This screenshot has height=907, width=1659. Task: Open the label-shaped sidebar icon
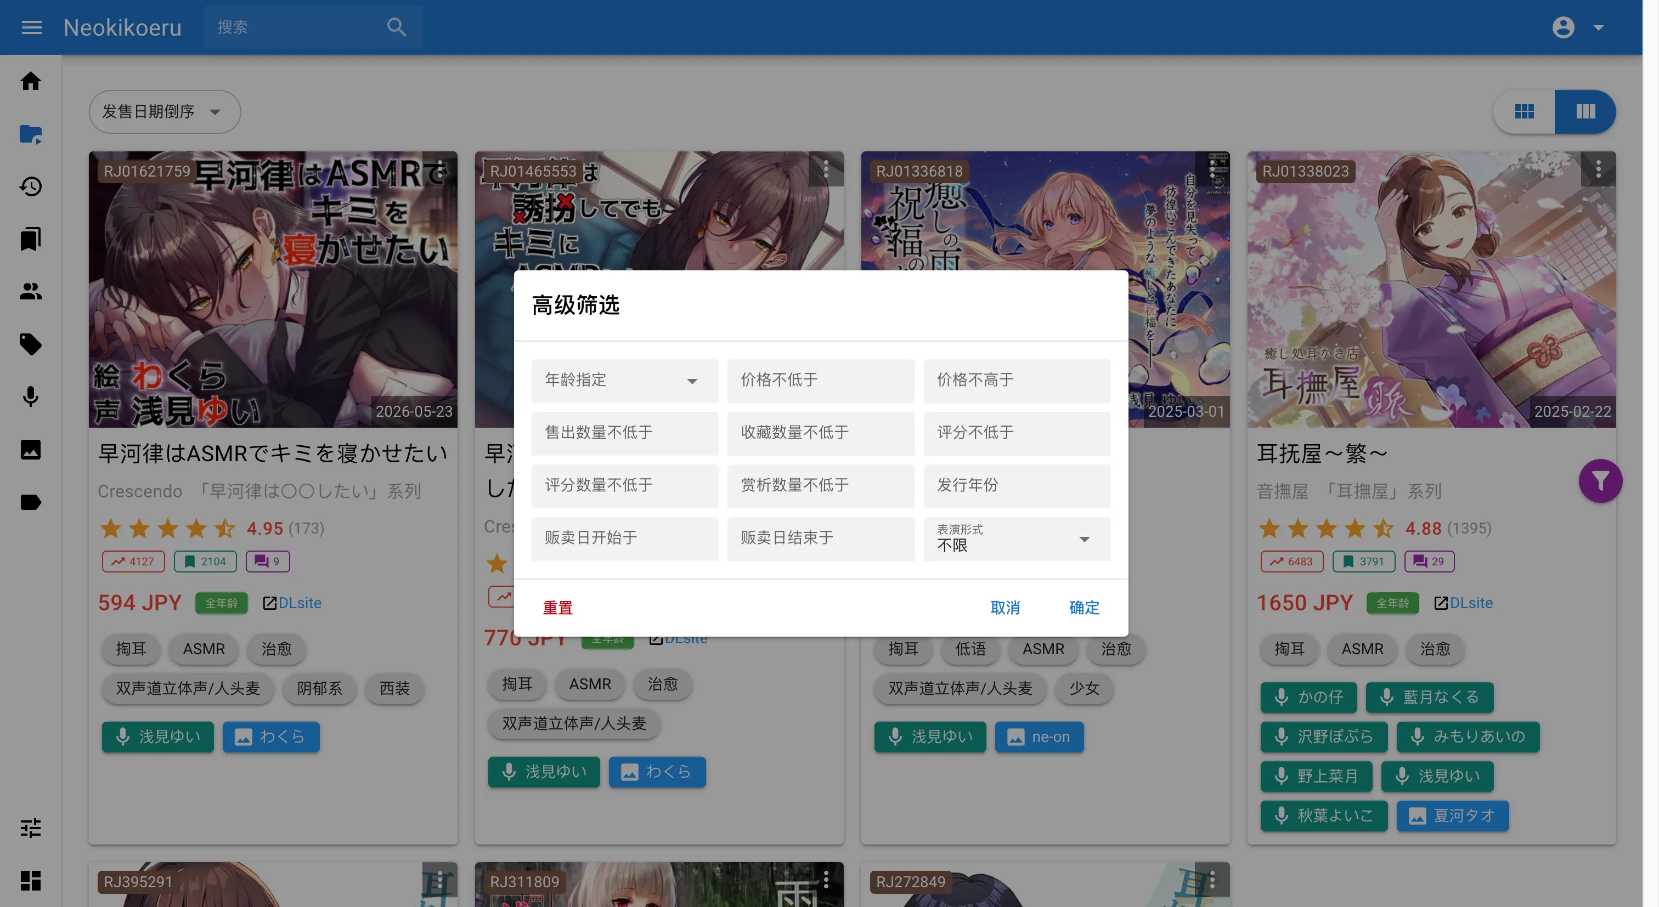point(30,502)
